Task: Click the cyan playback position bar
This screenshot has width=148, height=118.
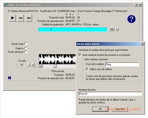Action: coord(73,29)
